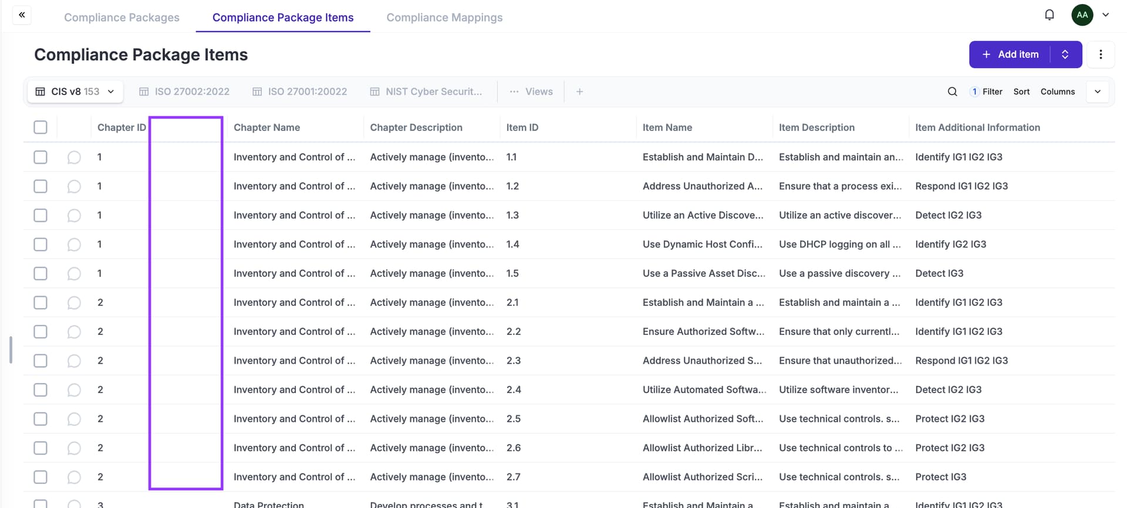Image resolution: width=1127 pixels, height=508 pixels.
Task: Expand the toolbar chevron next to Columns
Action: click(x=1097, y=92)
